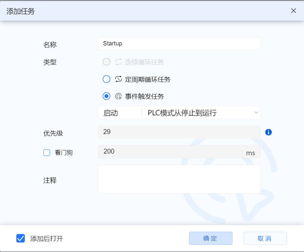The image size is (304, 252).
Task: Click the faded loop icon on the disabled task type
Action: coord(118,62)
